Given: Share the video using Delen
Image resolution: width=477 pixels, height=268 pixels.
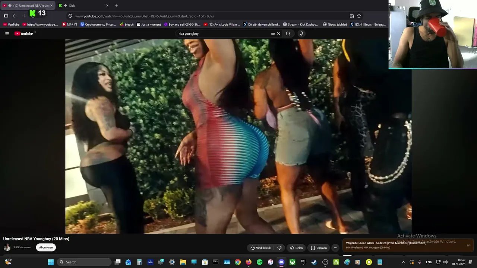Looking at the screenshot, I should click(x=296, y=248).
